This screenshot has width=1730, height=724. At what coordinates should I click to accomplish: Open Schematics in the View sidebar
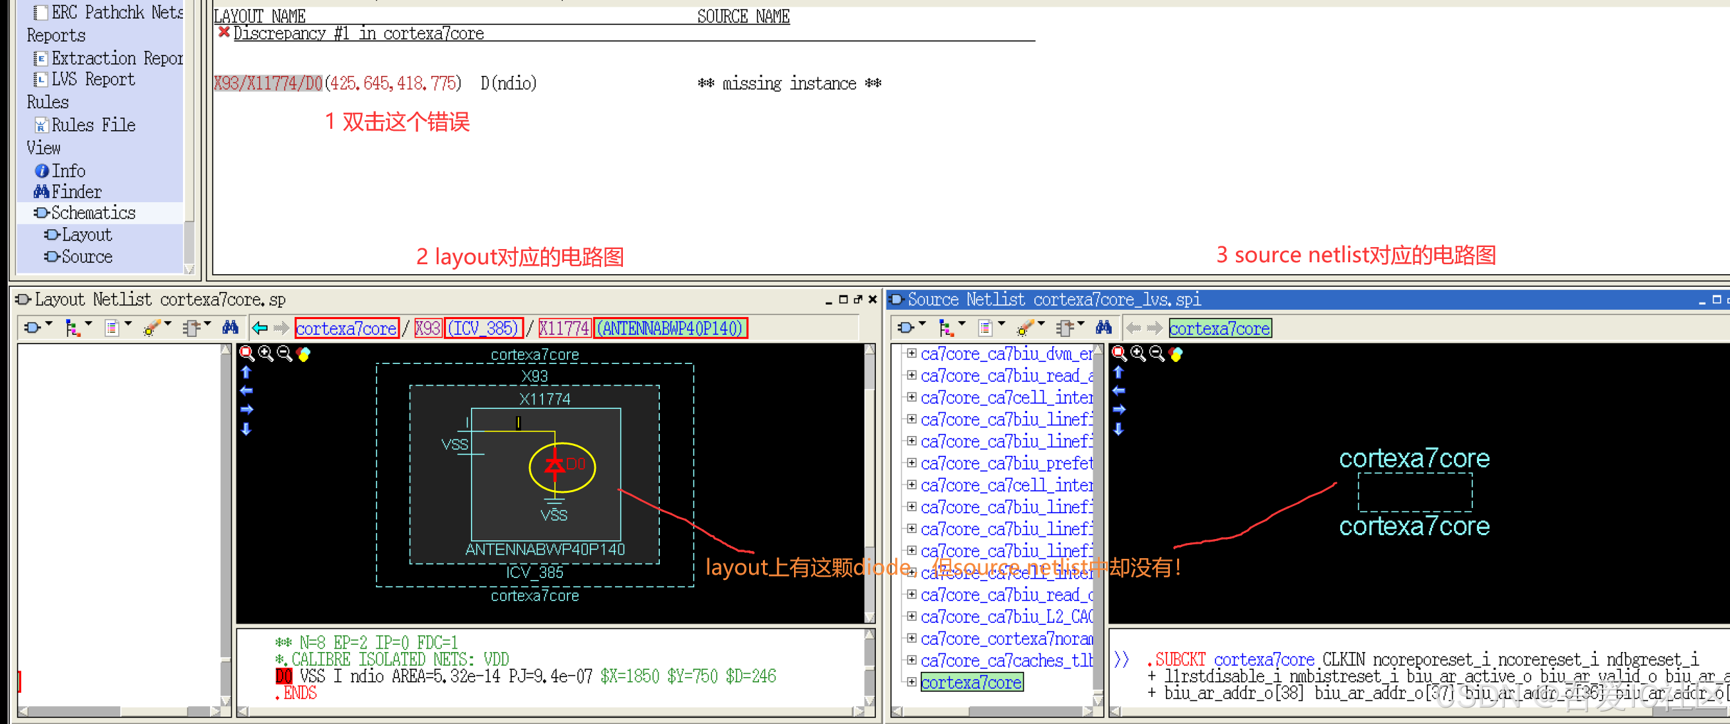[92, 213]
